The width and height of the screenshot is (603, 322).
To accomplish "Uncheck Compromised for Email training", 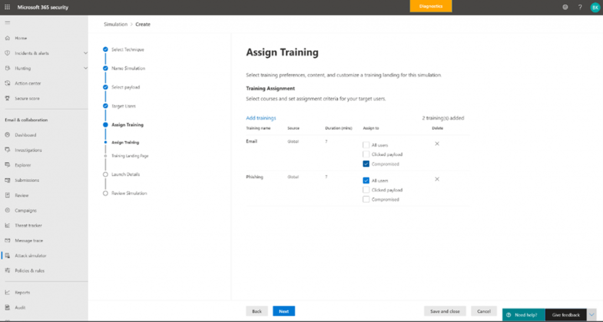I will (x=366, y=164).
